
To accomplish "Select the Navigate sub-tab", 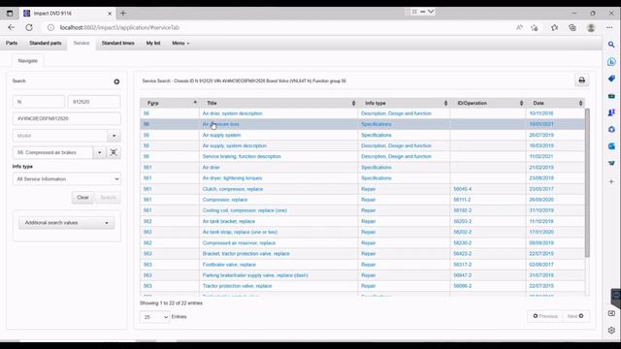I will click(x=28, y=60).
